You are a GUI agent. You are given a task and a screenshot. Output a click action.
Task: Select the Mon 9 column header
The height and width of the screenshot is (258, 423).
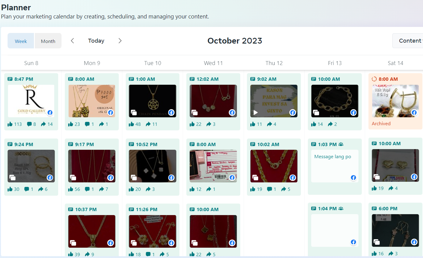(x=92, y=63)
